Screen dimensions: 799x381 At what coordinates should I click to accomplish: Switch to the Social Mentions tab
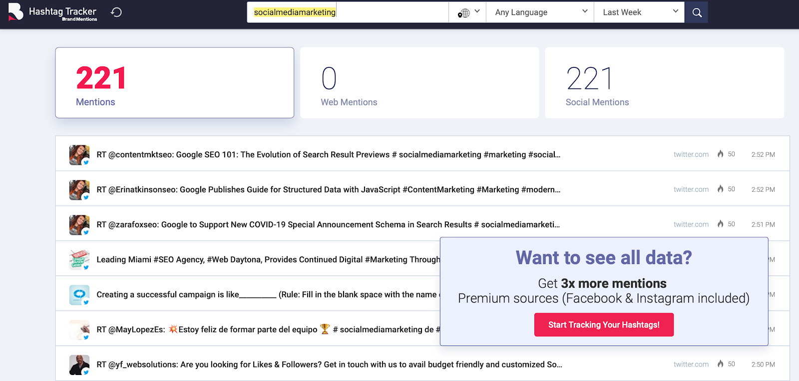click(664, 83)
